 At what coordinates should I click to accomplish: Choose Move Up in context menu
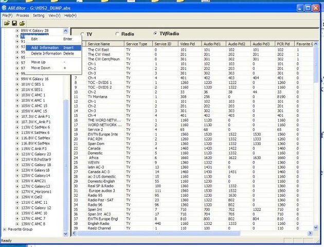point(53,62)
